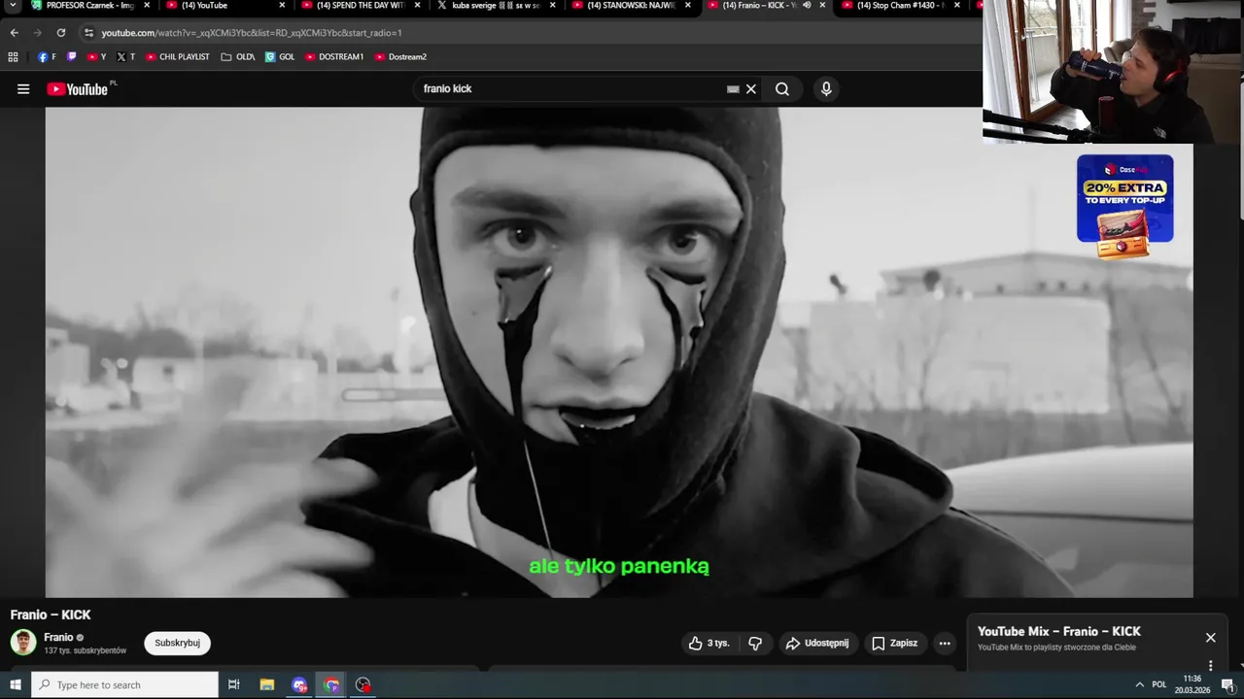Open the Chrome apps grid in bookmarks bar

tap(13, 57)
